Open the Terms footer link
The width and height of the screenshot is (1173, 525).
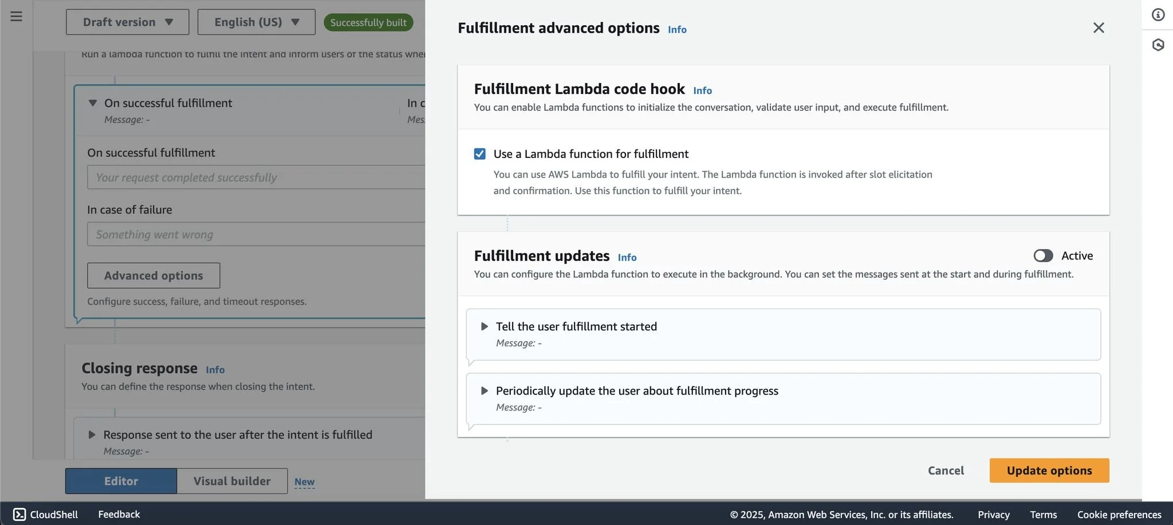click(x=1043, y=514)
